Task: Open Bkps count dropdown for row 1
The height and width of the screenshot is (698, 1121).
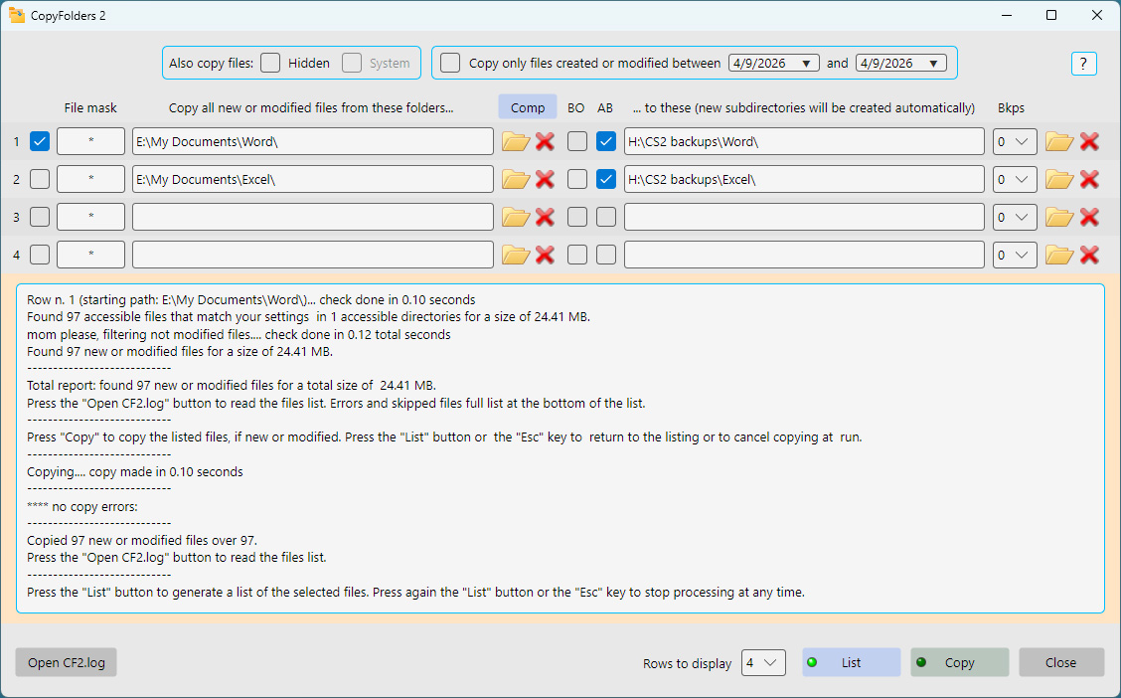Action: click(x=1015, y=141)
